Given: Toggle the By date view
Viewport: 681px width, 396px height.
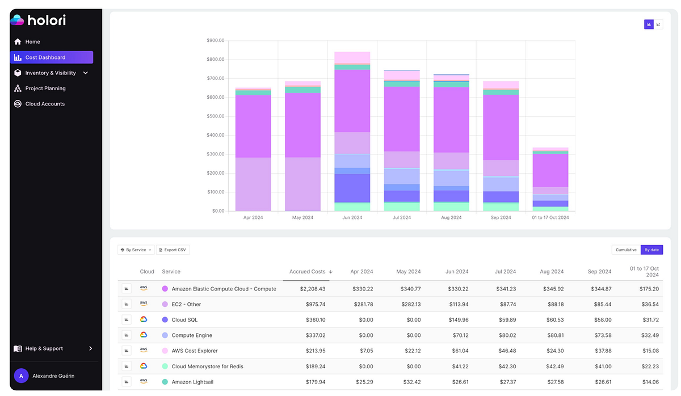Looking at the screenshot, I should click(651, 250).
